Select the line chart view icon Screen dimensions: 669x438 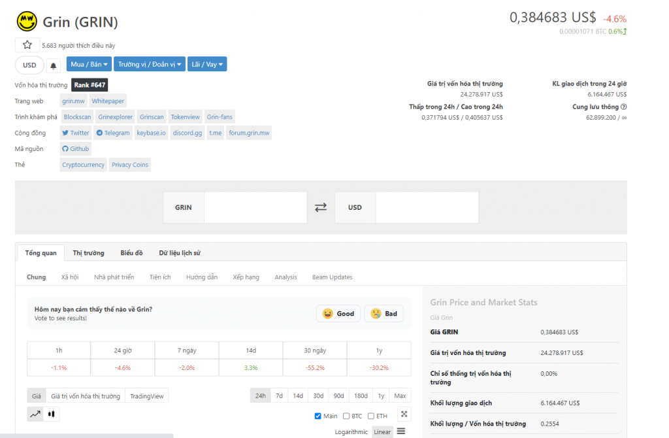(35, 414)
